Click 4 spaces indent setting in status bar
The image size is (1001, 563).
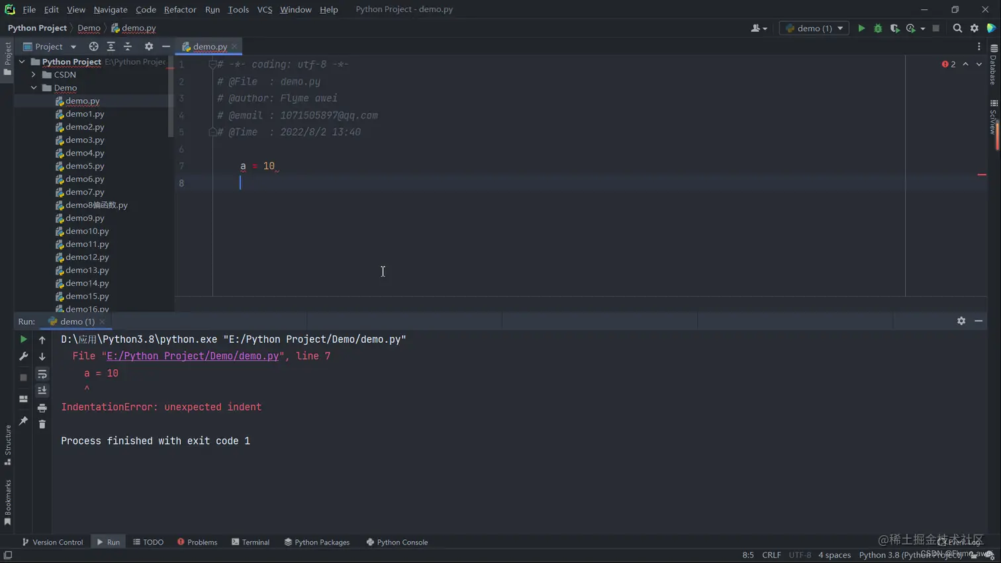834,555
